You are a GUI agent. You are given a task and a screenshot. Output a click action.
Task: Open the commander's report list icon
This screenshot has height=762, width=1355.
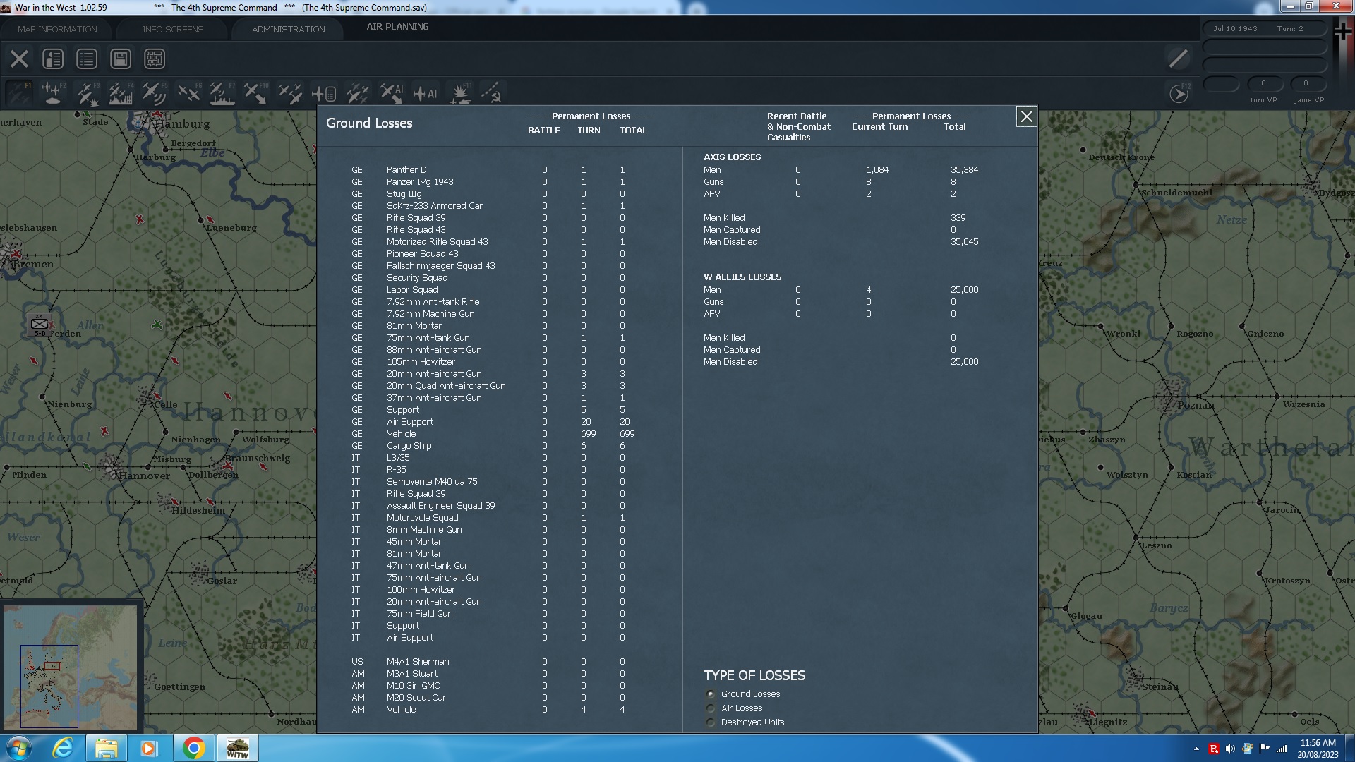(x=86, y=59)
